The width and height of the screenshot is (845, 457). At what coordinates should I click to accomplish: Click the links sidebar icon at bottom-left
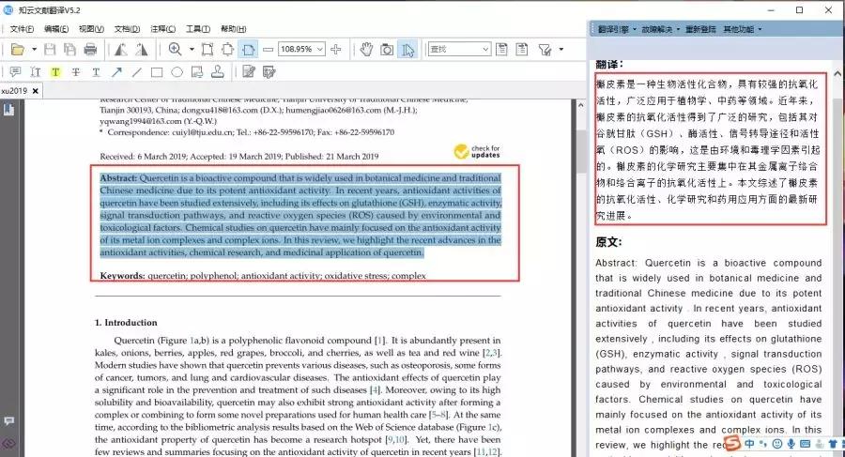(8, 444)
